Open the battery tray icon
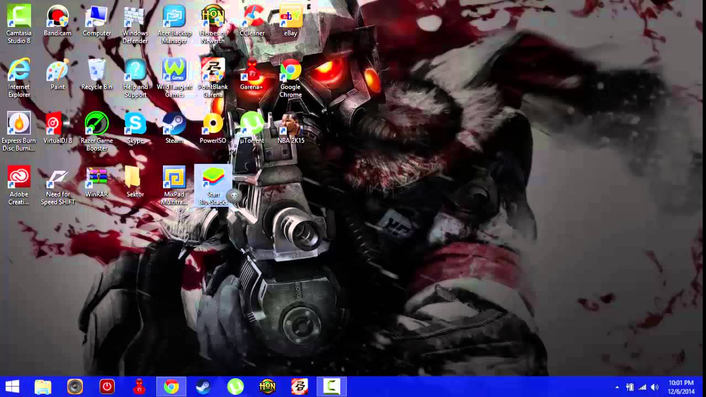Image resolution: width=706 pixels, height=397 pixels. 629,387
